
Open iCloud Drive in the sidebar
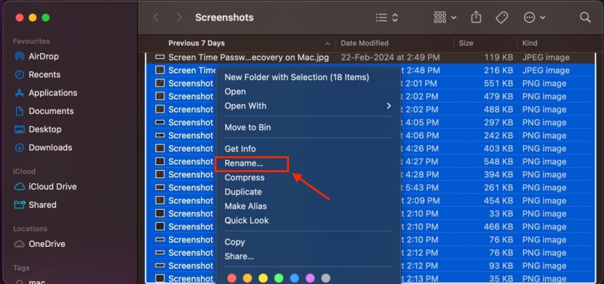pyautogui.click(x=52, y=187)
